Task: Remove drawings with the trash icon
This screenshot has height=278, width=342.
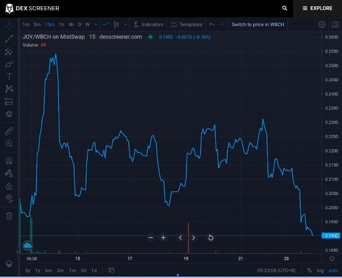Action: click(9, 216)
